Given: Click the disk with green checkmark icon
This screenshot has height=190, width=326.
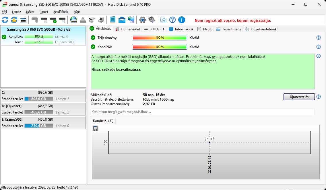Looking at the screenshot, I should coord(53,20).
